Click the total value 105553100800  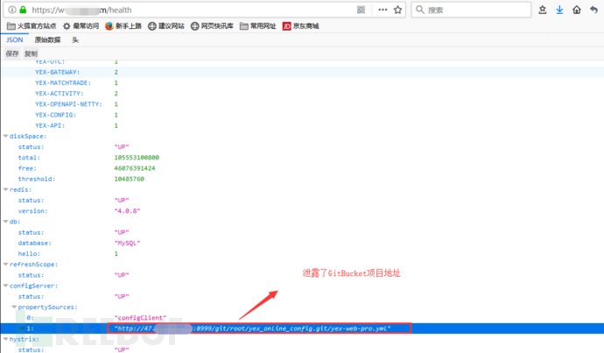tap(137, 158)
